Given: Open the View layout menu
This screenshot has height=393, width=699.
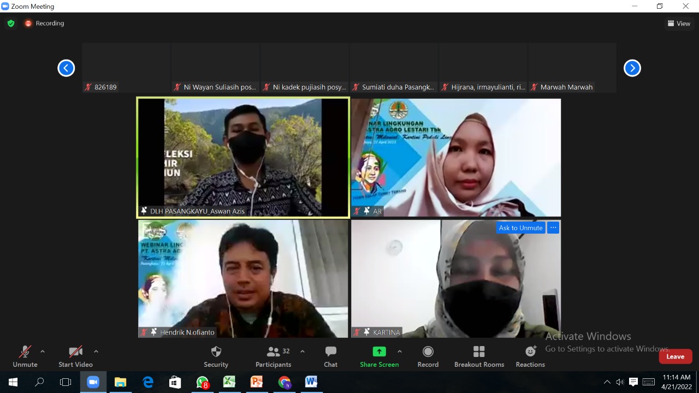Looking at the screenshot, I should [x=679, y=23].
